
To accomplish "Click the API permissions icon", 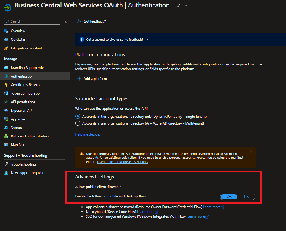I will (6, 102).
